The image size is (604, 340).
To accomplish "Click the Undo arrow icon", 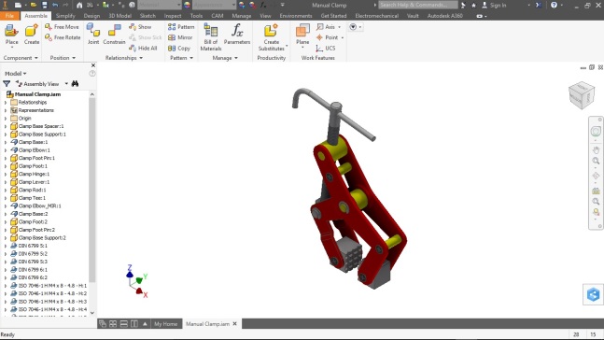I will (x=55, y=5).
